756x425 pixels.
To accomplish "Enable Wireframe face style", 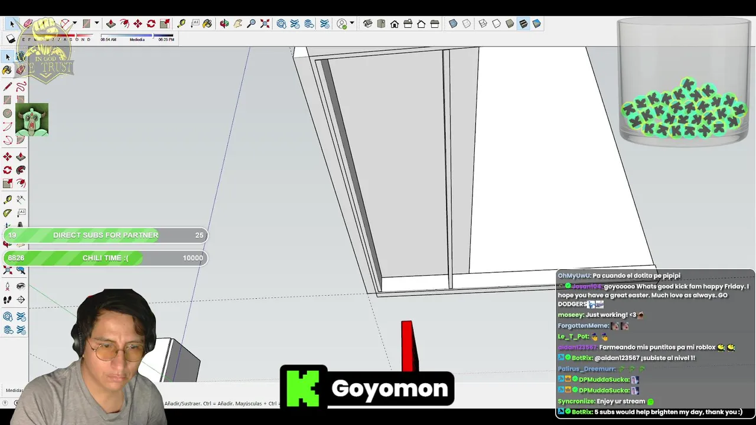I will pyautogui.click(x=483, y=24).
